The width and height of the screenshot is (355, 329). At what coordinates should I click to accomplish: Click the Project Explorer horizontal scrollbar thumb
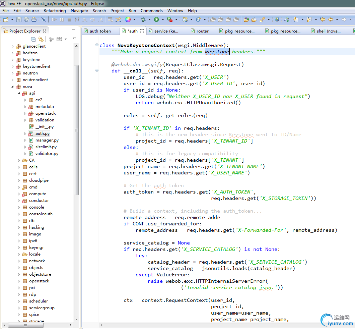coord(26,325)
